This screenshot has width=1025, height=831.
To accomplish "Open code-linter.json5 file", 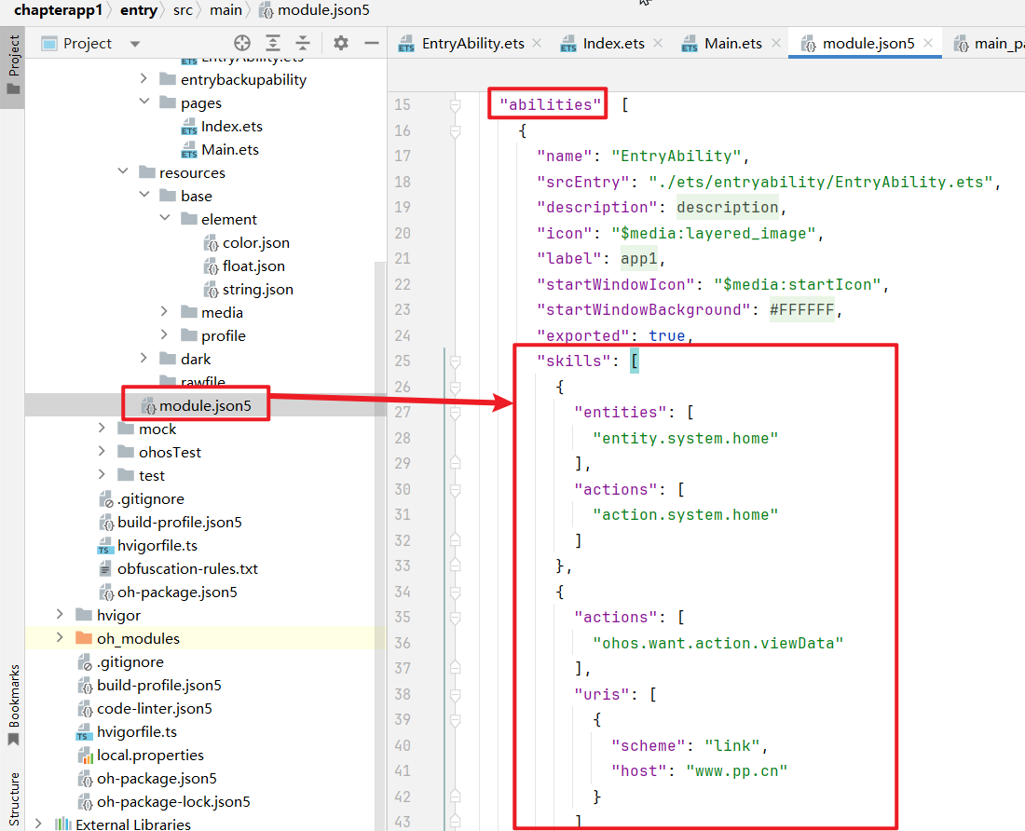I will pyautogui.click(x=155, y=709).
